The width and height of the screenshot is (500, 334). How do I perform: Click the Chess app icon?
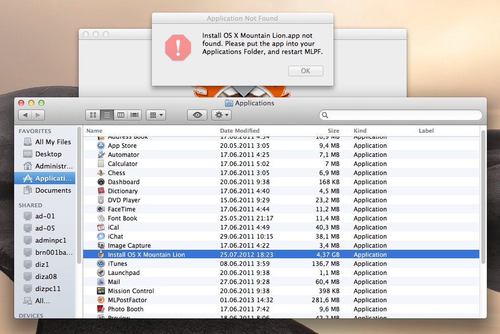101,173
